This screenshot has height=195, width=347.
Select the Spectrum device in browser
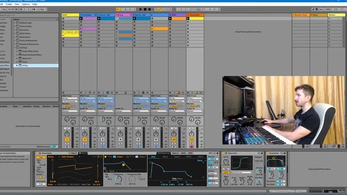(x=27, y=58)
